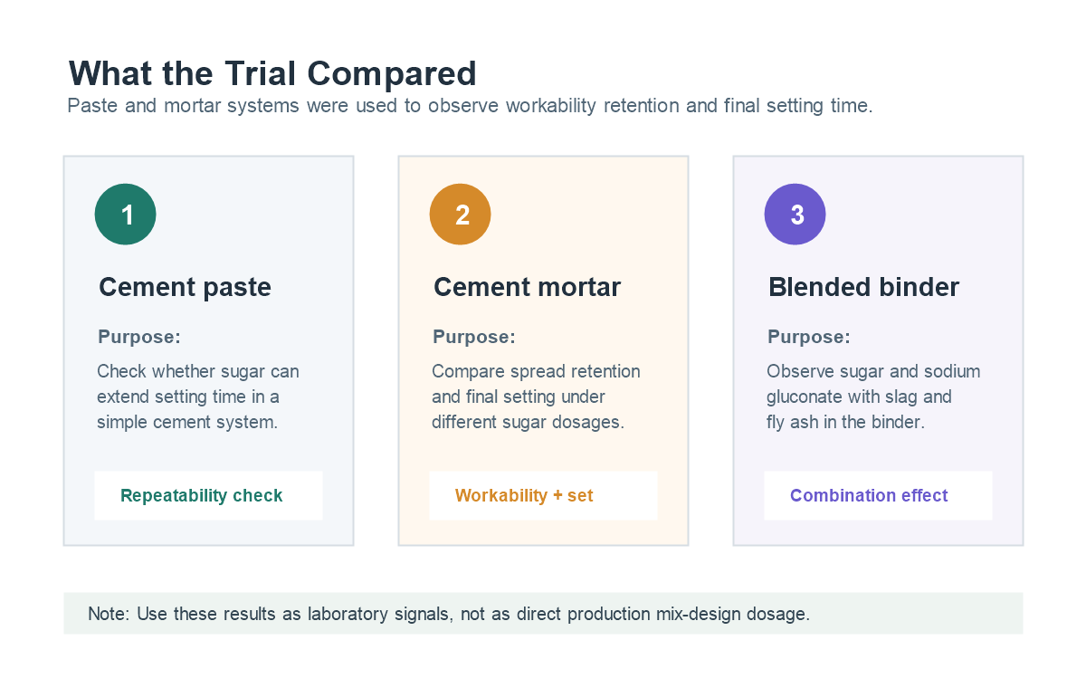Click the subtitle about paste and mortar systems
This screenshot has width=1086, height=688.
coord(470,106)
